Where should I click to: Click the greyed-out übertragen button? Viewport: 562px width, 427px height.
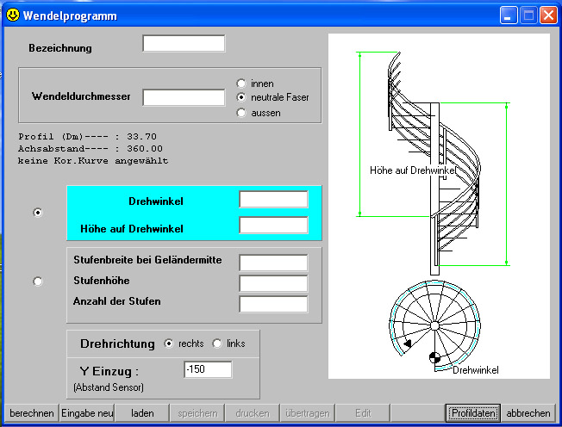(x=308, y=413)
